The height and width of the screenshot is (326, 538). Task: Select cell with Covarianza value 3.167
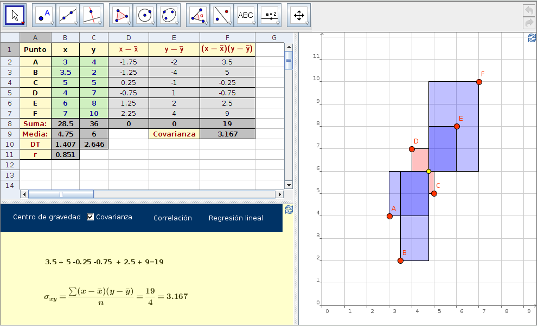[227, 134]
